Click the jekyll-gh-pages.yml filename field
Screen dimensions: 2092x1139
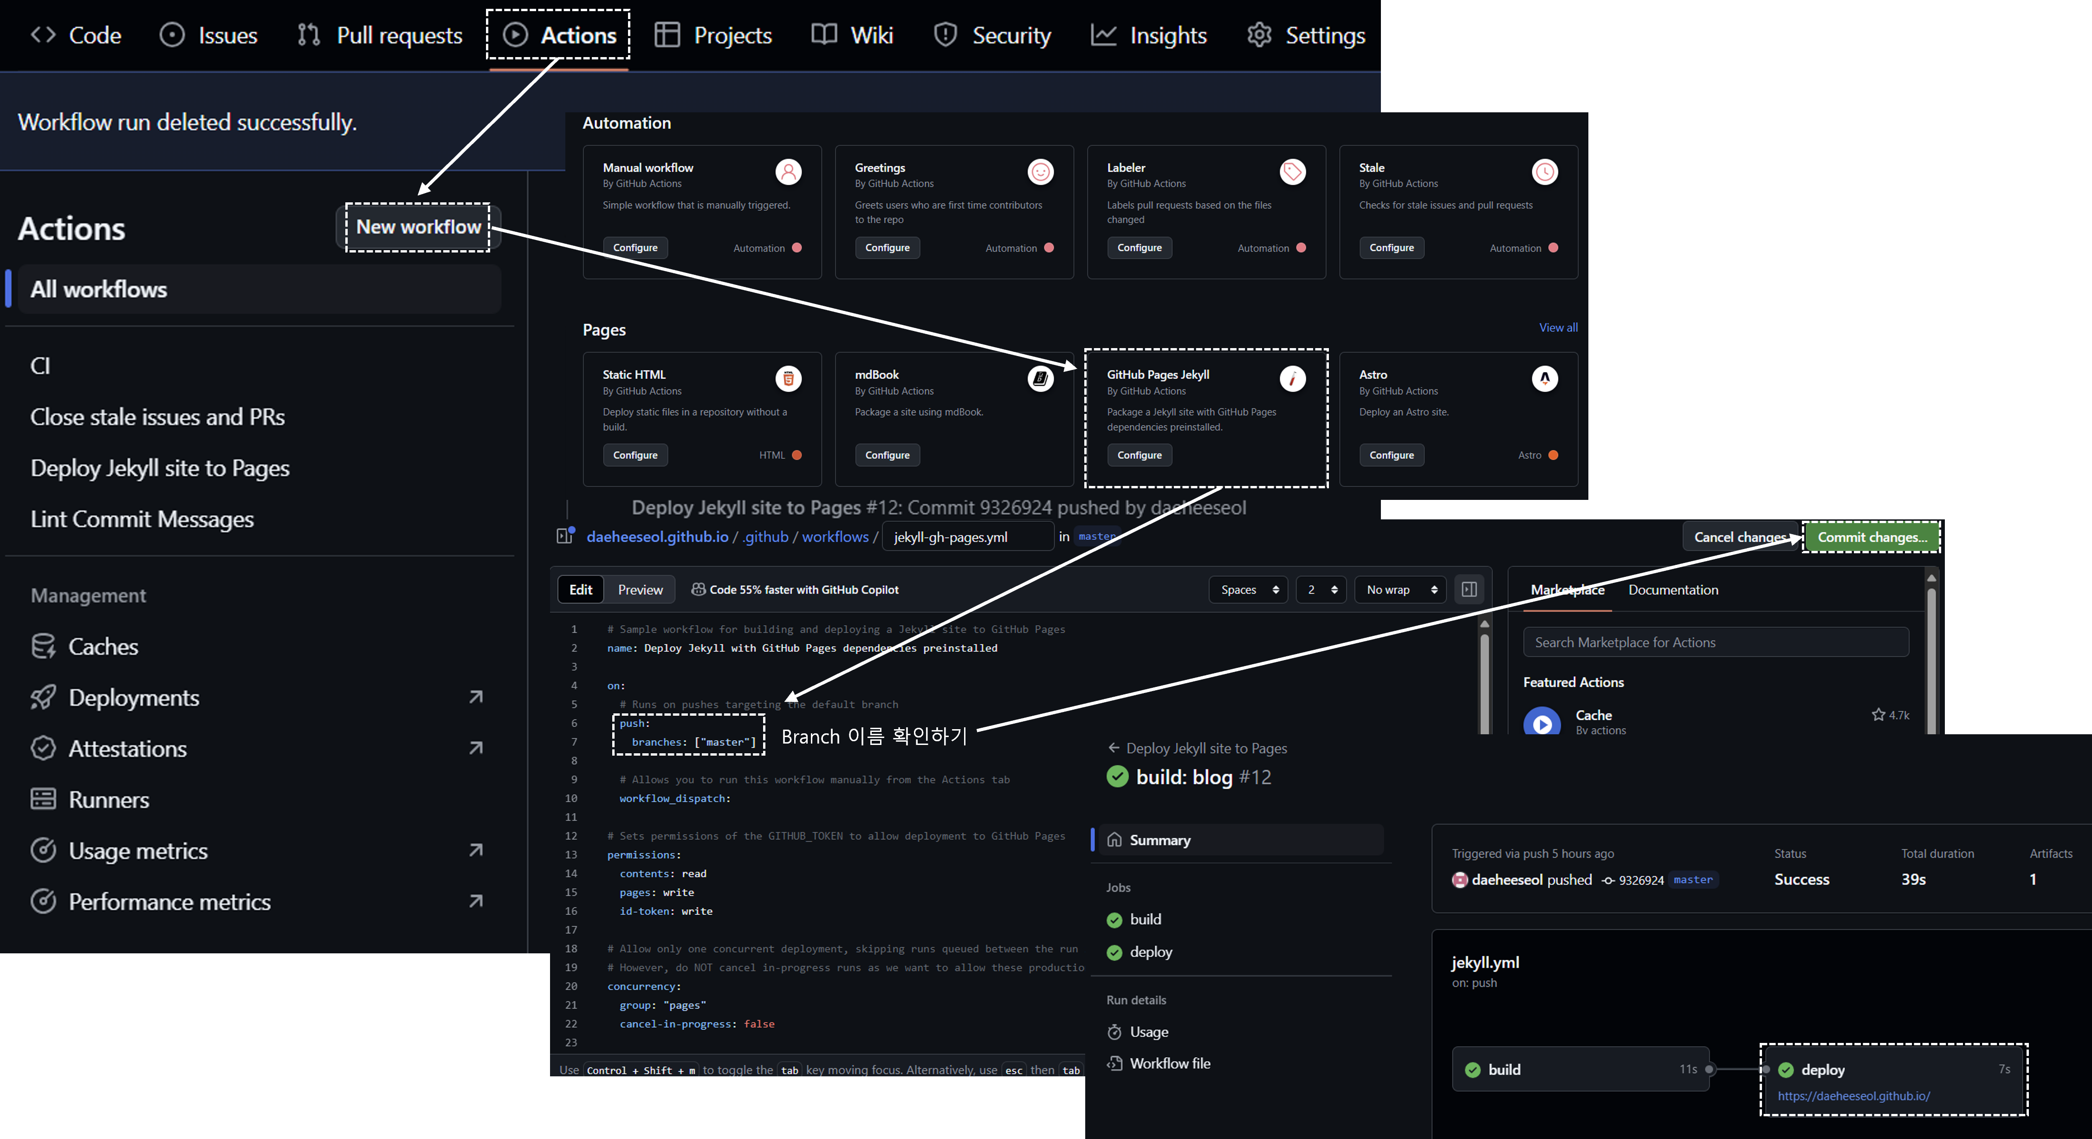968,537
